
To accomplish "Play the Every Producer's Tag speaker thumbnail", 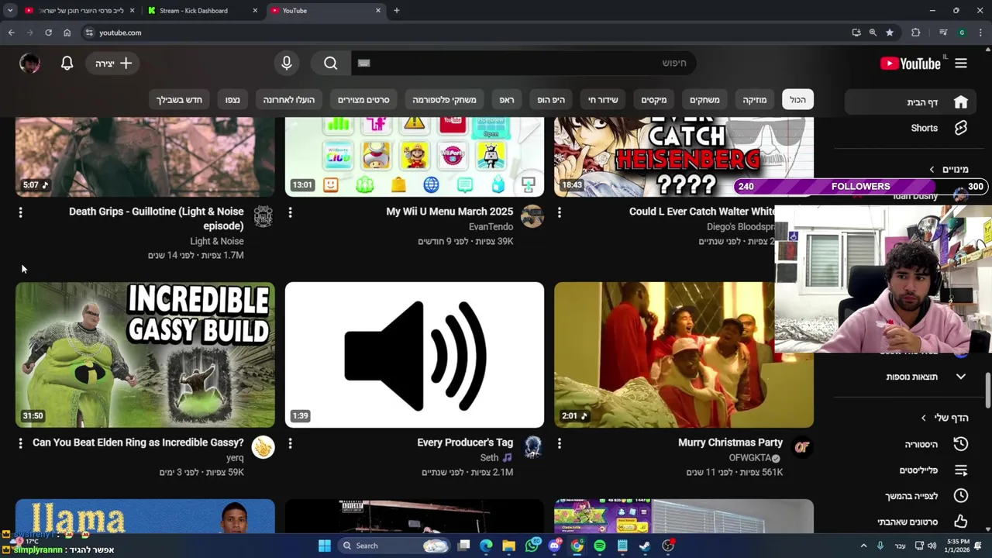I will pyautogui.click(x=415, y=355).
